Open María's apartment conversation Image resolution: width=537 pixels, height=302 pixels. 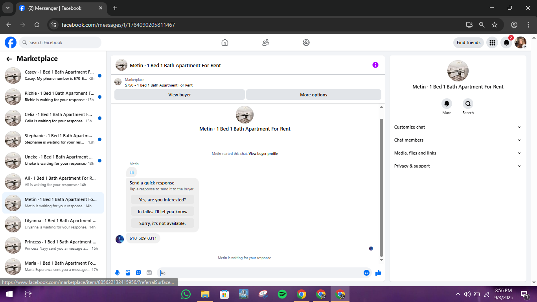click(x=53, y=267)
